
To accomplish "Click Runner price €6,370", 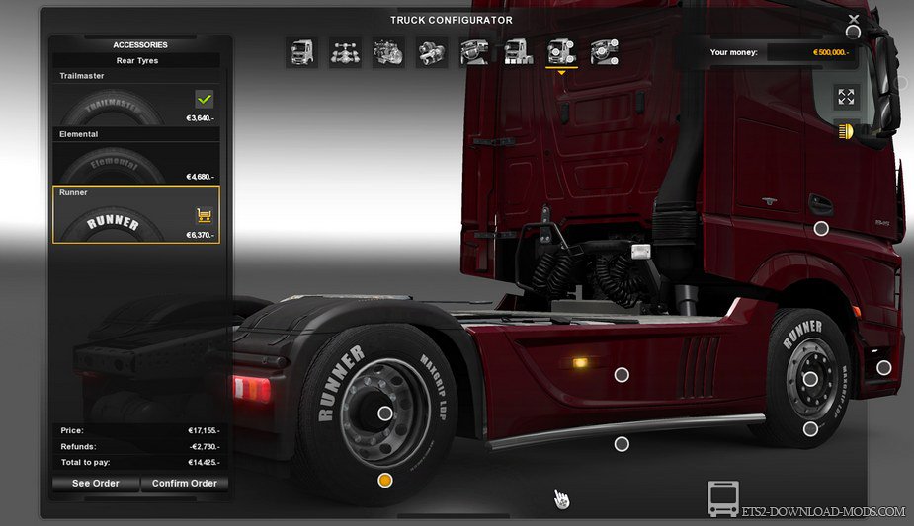I will [x=200, y=235].
